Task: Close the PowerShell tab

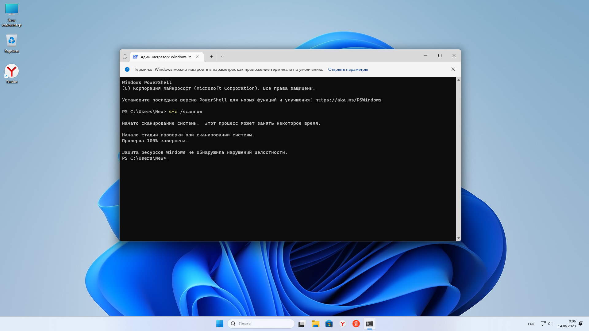Action: coord(197,57)
